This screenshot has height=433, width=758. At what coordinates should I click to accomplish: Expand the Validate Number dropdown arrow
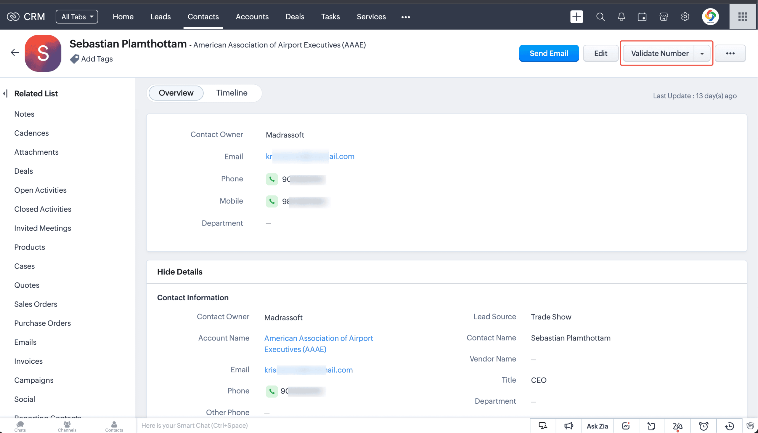tap(702, 54)
